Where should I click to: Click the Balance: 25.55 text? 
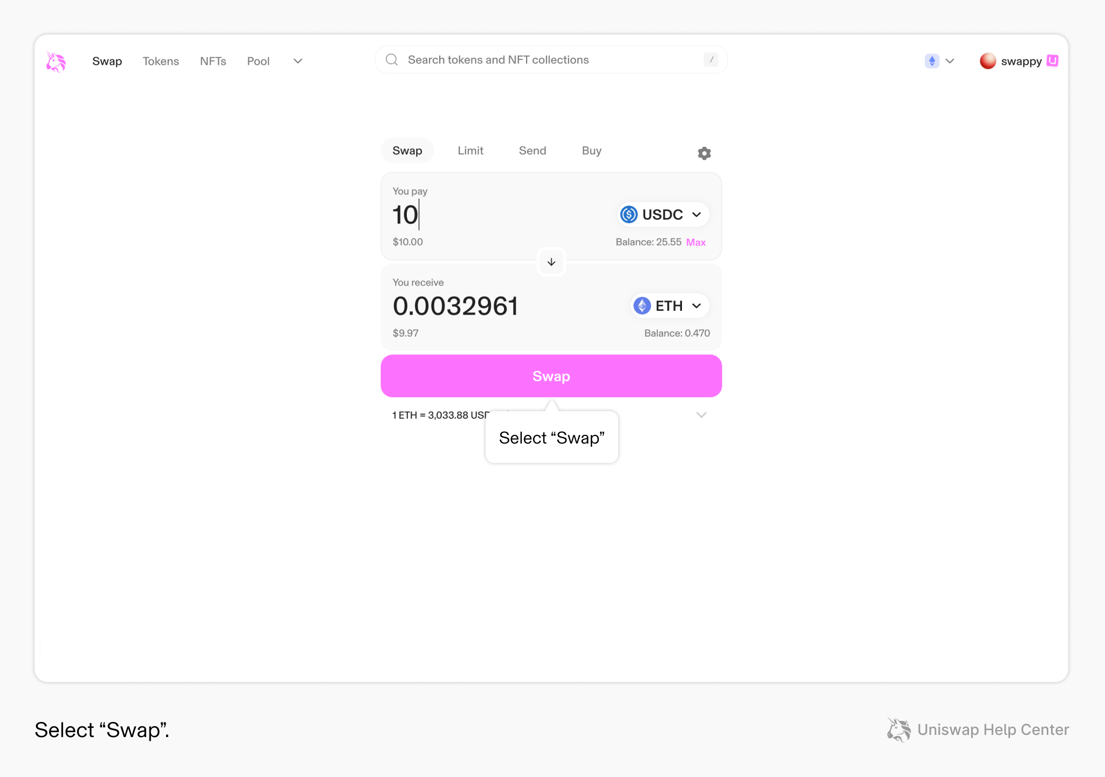pyautogui.click(x=649, y=242)
